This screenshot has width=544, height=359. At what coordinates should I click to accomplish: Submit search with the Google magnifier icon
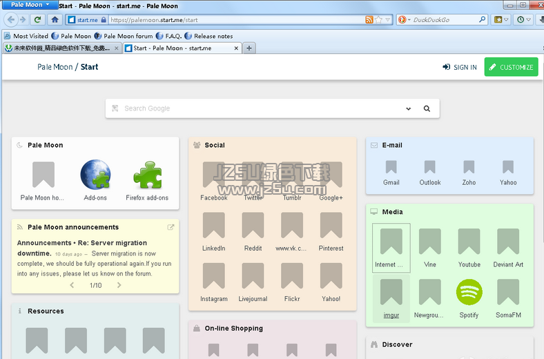(427, 108)
